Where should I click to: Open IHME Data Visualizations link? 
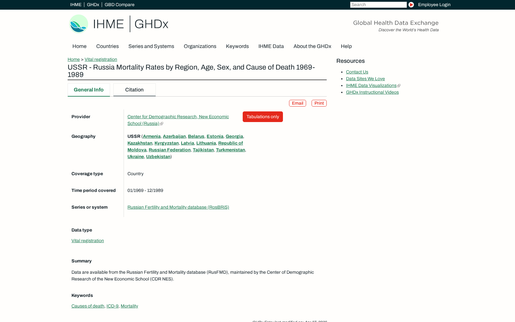click(x=371, y=85)
